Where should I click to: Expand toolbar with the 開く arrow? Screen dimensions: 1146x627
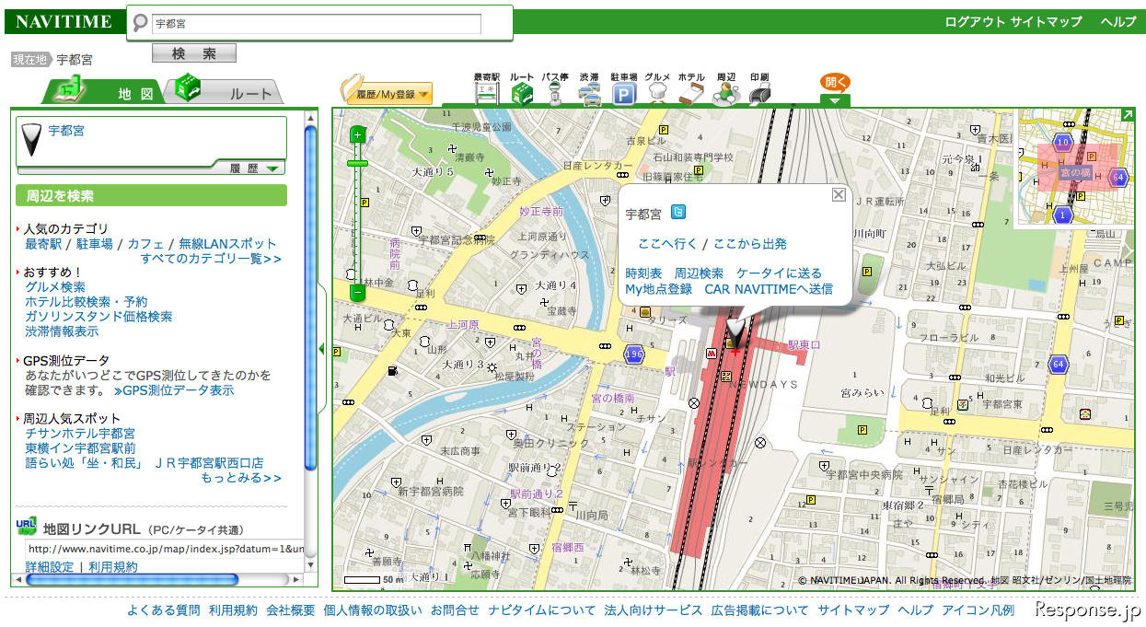pos(835,100)
